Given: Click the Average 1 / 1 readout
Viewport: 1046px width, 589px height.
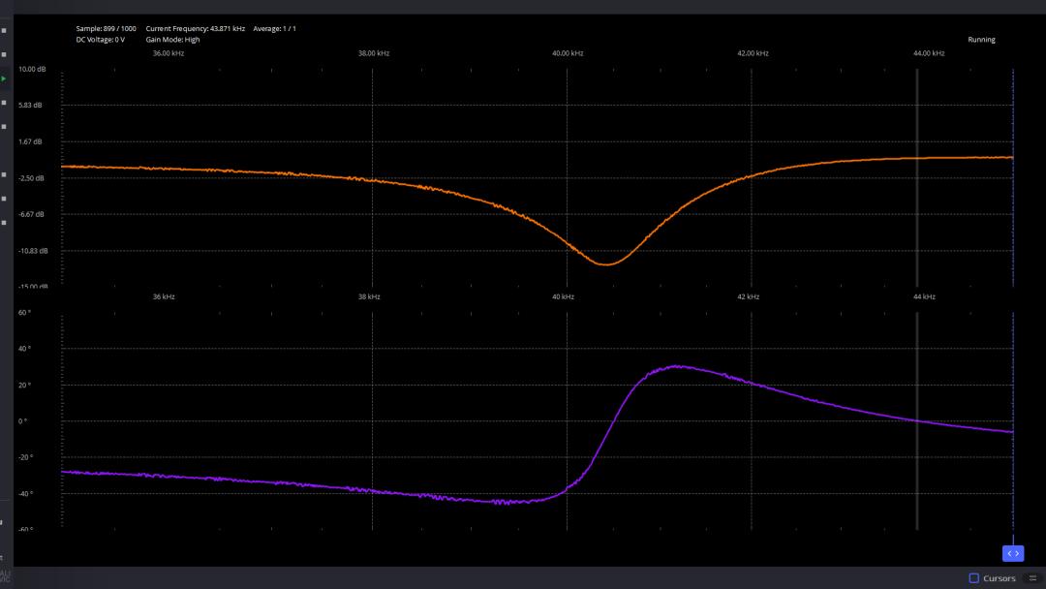Looking at the screenshot, I should (274, 28).
